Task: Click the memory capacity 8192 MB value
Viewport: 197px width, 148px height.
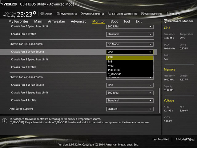Action: [168, 90]
